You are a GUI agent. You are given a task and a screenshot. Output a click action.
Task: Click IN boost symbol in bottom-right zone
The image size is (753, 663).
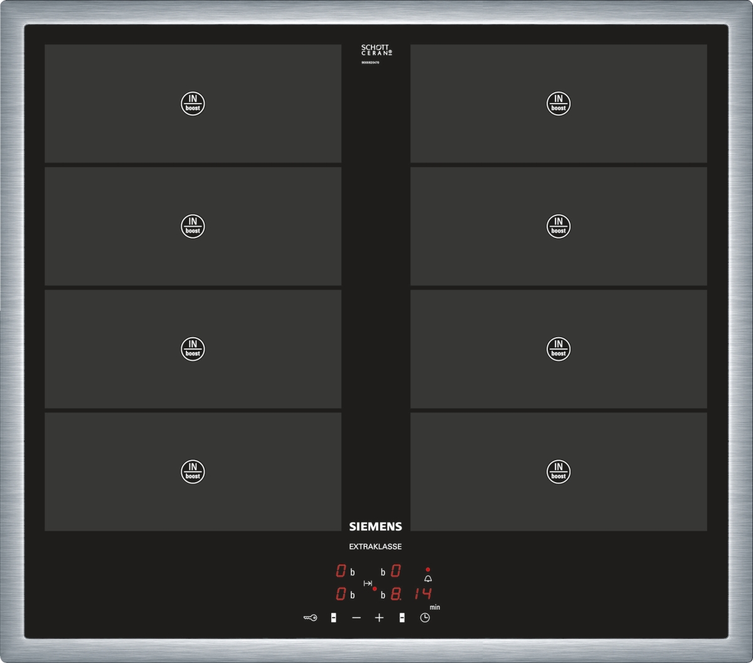(x=558, y=472)
